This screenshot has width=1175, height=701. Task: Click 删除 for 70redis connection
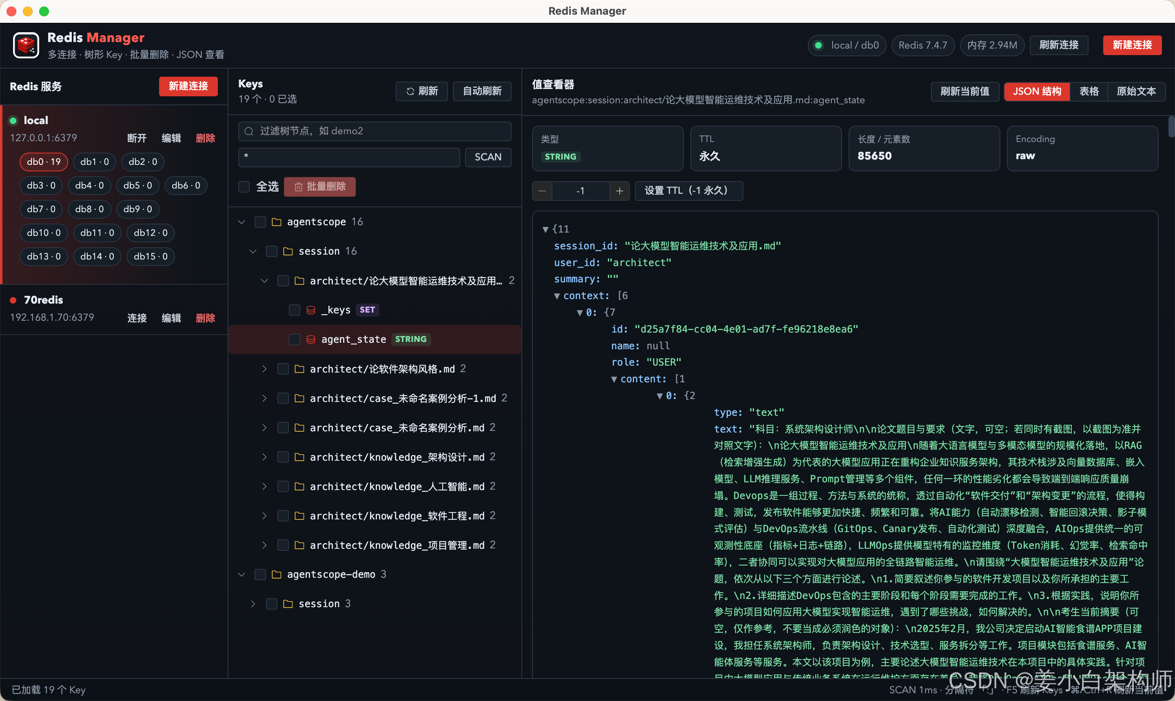coord(206,318)
